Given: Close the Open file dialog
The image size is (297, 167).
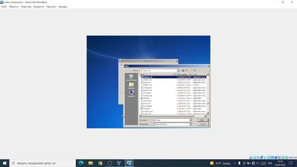Looking at the screenshot, I should (208, 66).
